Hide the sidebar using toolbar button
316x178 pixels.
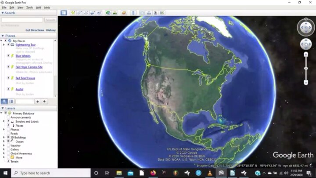click(x=64, y=13)
